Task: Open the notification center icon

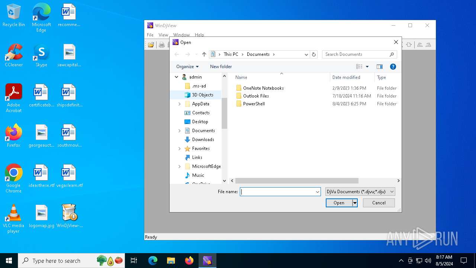Action: click(x=464, y=261)
